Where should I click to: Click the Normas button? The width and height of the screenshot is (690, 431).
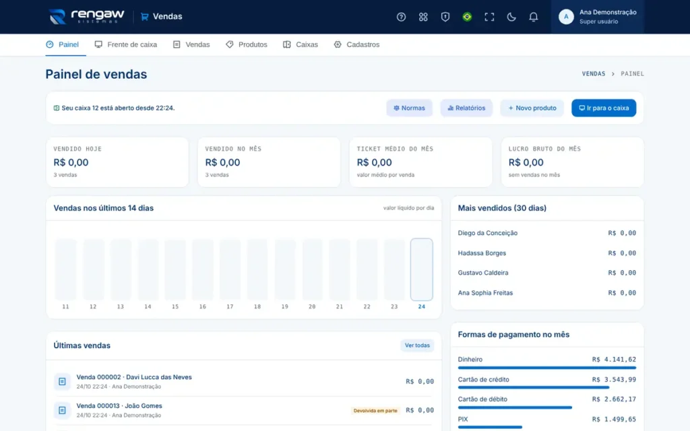click(x=409, y=108)
